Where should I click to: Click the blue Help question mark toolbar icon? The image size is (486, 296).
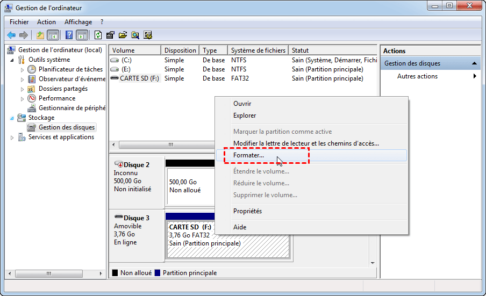(69, 35)
